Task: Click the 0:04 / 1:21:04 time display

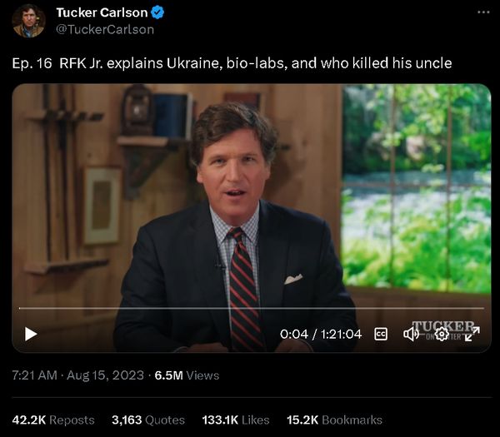Action: 321,334
